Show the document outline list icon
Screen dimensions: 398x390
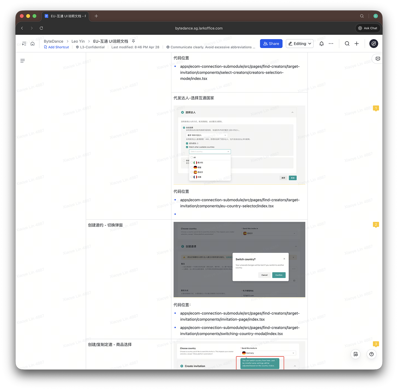(23, 61)
